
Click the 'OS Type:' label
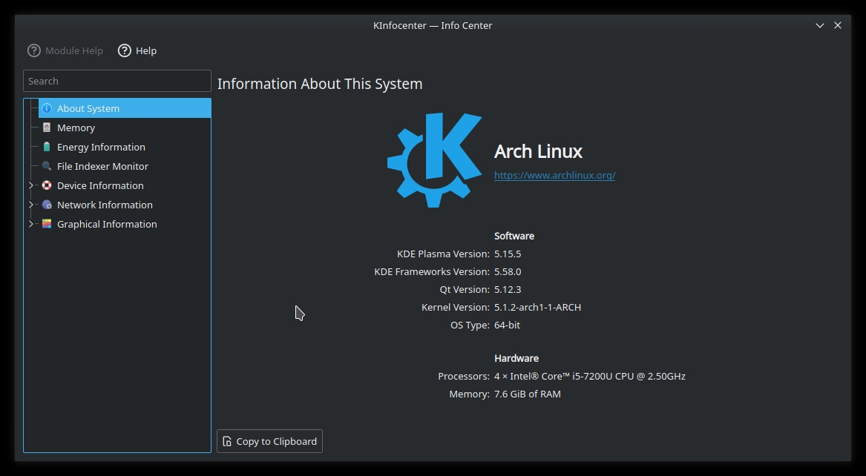470,325
